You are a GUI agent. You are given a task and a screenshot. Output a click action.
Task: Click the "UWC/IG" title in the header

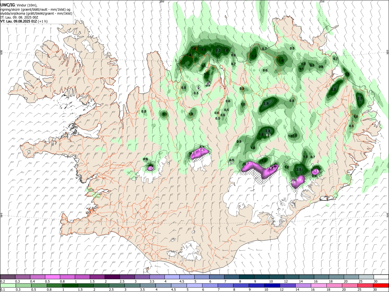coord(7,5)
